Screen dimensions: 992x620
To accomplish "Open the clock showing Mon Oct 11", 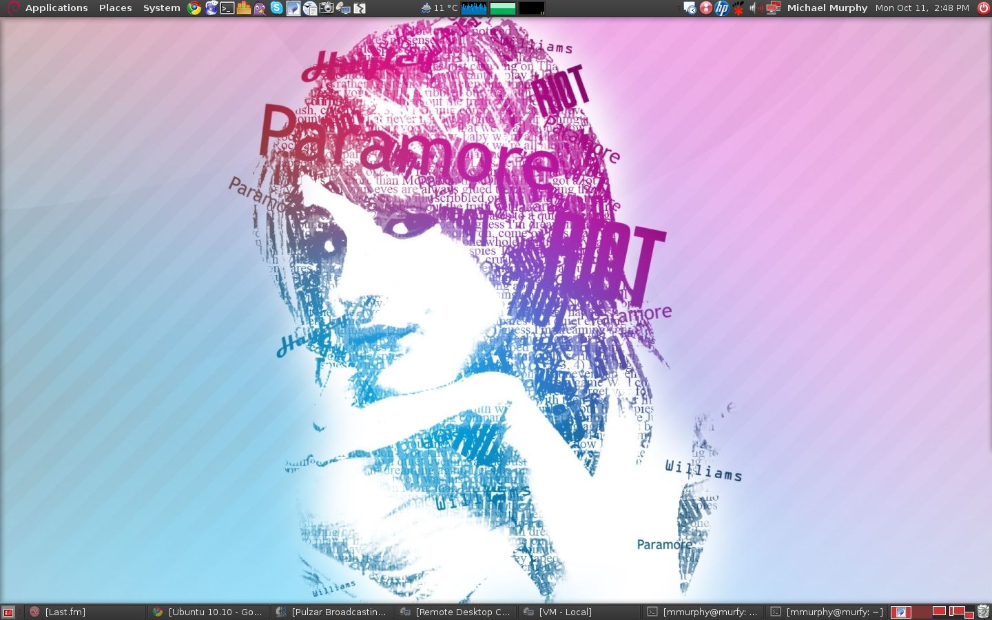I will coord(922,8).
